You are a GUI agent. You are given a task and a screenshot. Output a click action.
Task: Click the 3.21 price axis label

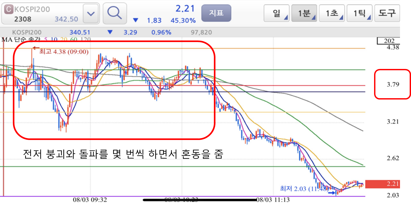(393, 122)
